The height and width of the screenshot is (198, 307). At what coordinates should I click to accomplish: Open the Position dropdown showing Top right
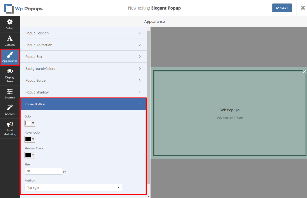tap(73, 187)
